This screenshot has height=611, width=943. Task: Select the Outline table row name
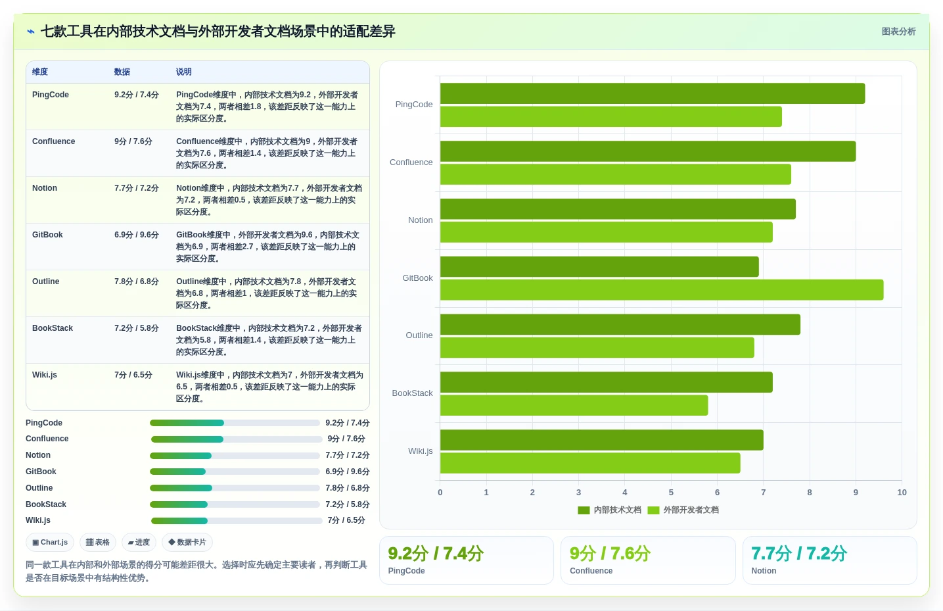point(46,281)
